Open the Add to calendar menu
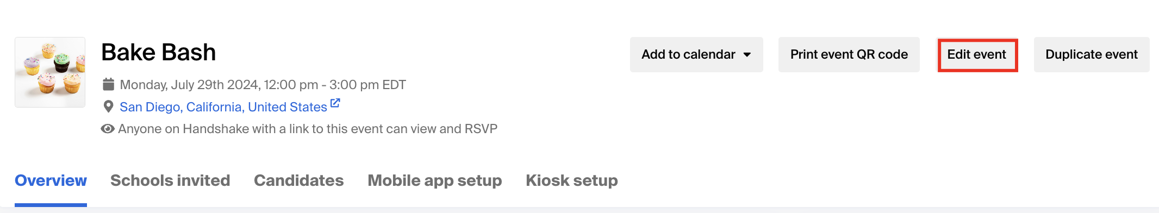 click(696, 54)
